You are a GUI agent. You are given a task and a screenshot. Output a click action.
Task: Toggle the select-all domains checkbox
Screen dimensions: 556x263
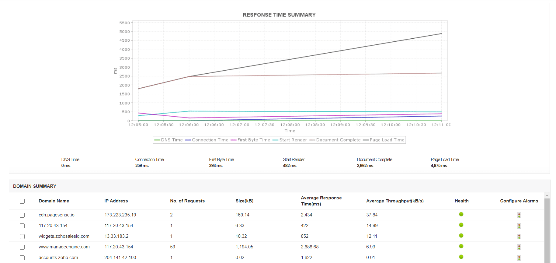click(x=22, y=201)
